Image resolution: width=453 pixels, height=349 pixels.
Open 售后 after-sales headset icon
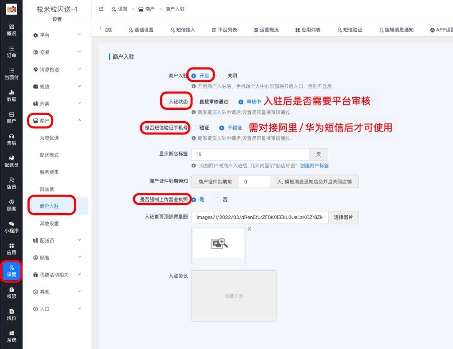[12, 139]
